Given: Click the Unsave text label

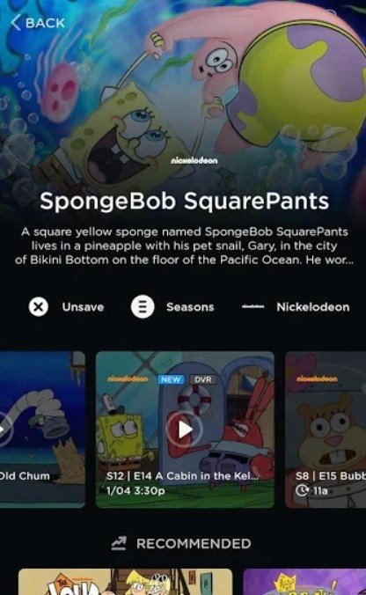Looking at the screenshot, I should [83, 307].
